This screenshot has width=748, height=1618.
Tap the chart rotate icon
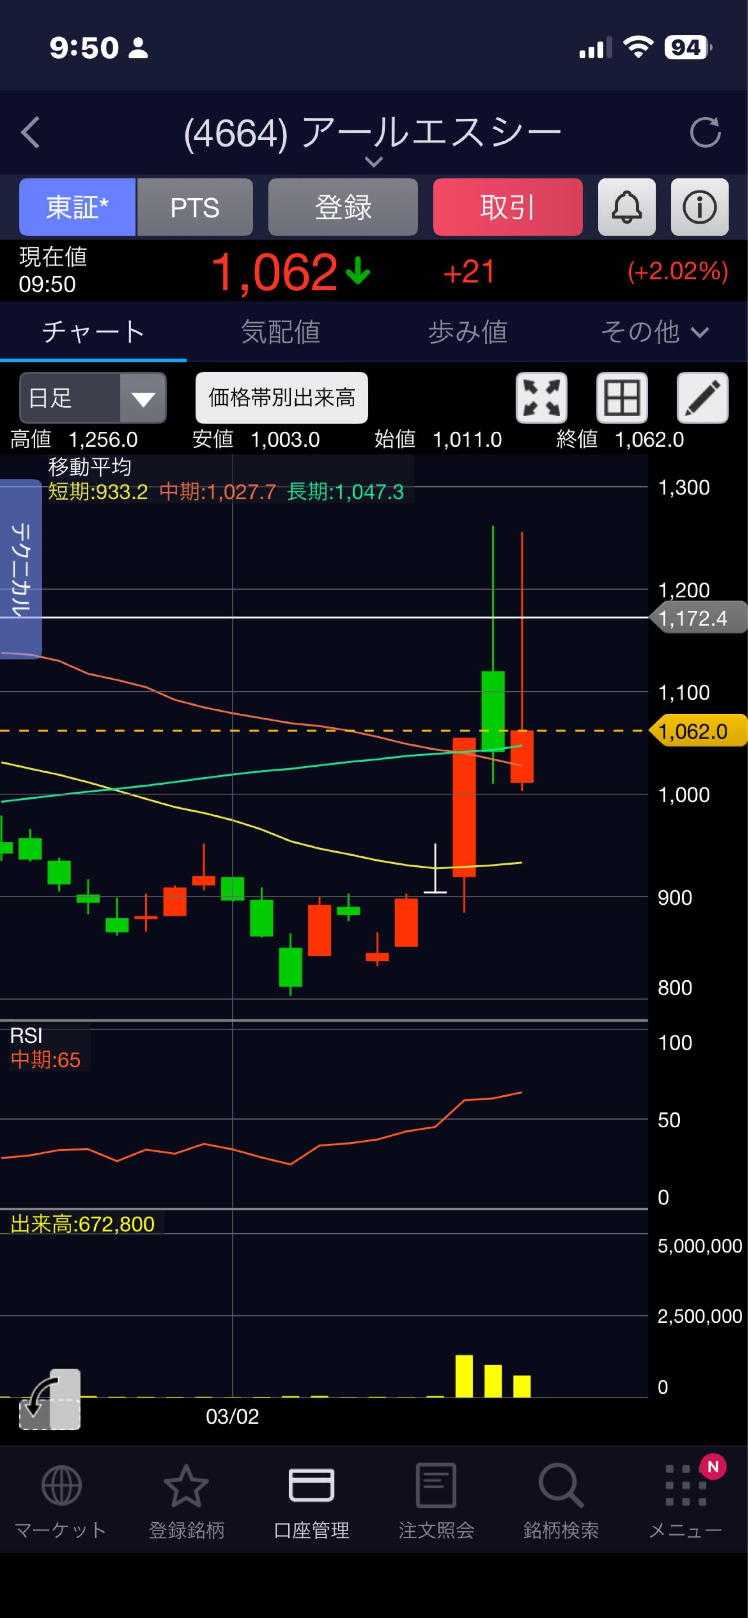tap(49, 1399)
